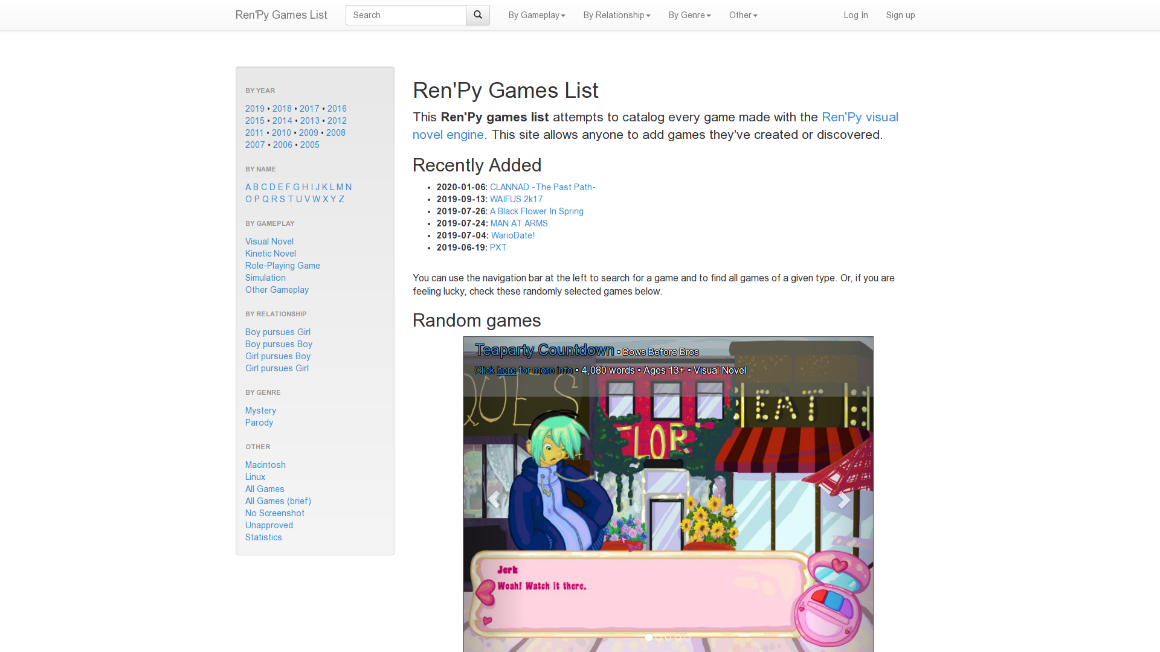The height and width of the screenshot is (652, 1160).
Task: Click the carousel previous arrow
Action: coord(494,500)
